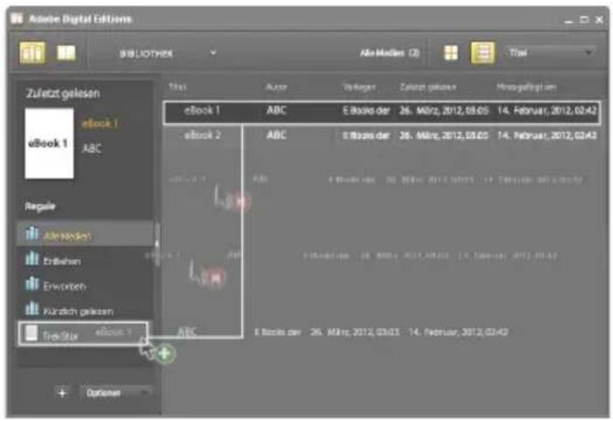
Task: Select the eBook 2 row title
Action: pos(203,135)
